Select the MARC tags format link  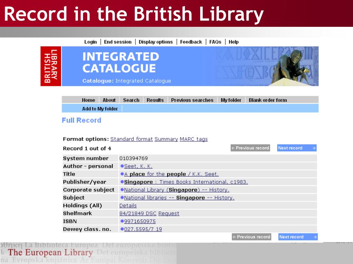point(194,139)
